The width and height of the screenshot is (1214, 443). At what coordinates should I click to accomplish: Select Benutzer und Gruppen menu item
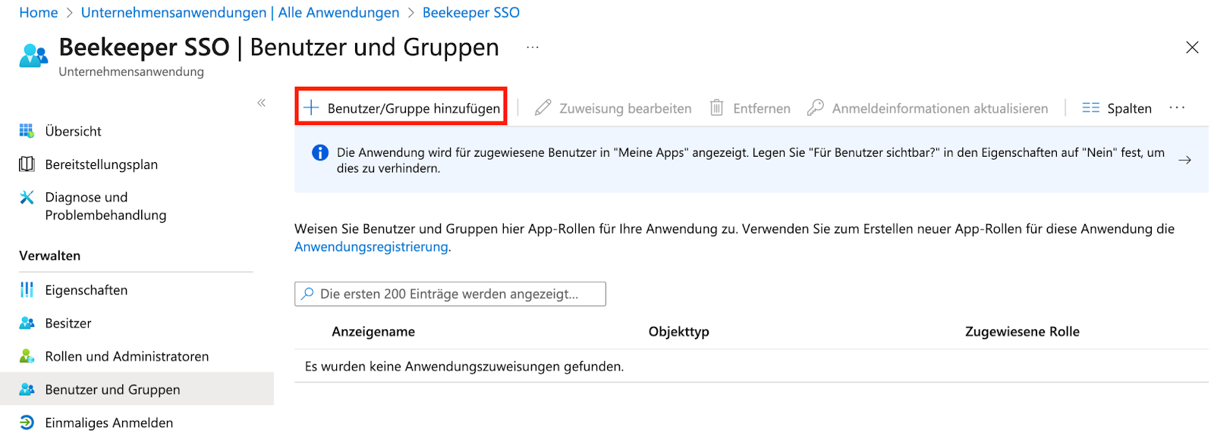coord(137,389)
